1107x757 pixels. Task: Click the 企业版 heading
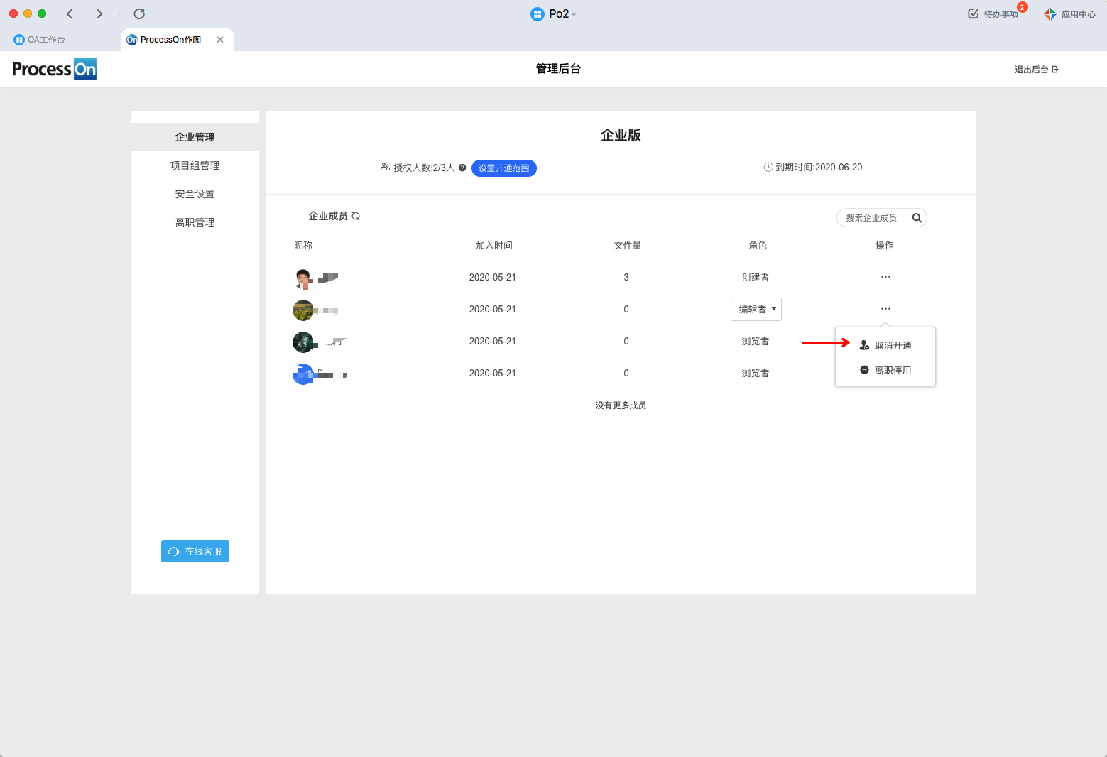click(621, 135)
